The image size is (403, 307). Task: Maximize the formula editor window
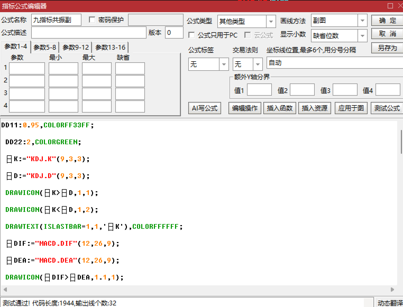point(390,6)
